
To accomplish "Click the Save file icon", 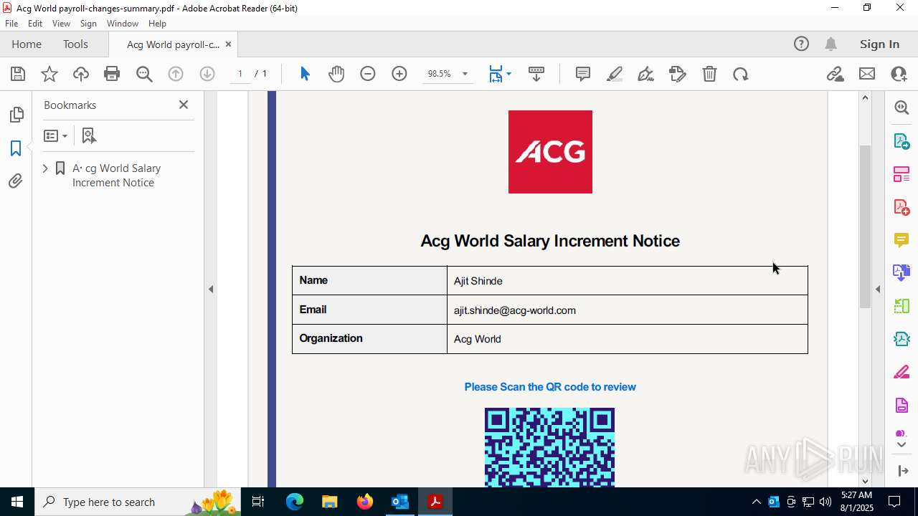I will coord(18,74).
